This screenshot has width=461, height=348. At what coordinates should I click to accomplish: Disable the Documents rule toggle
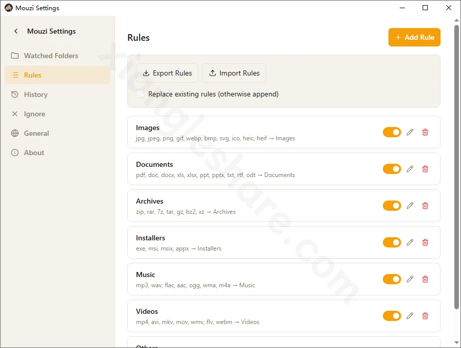pyautogui.click(x=392, y=169)
